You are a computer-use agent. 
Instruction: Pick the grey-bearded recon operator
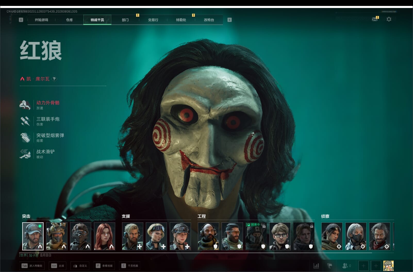tap(380, 236)
